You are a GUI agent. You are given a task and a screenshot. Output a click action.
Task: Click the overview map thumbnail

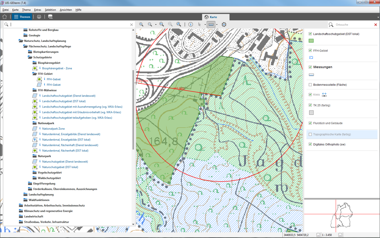(x=342, y=215)
